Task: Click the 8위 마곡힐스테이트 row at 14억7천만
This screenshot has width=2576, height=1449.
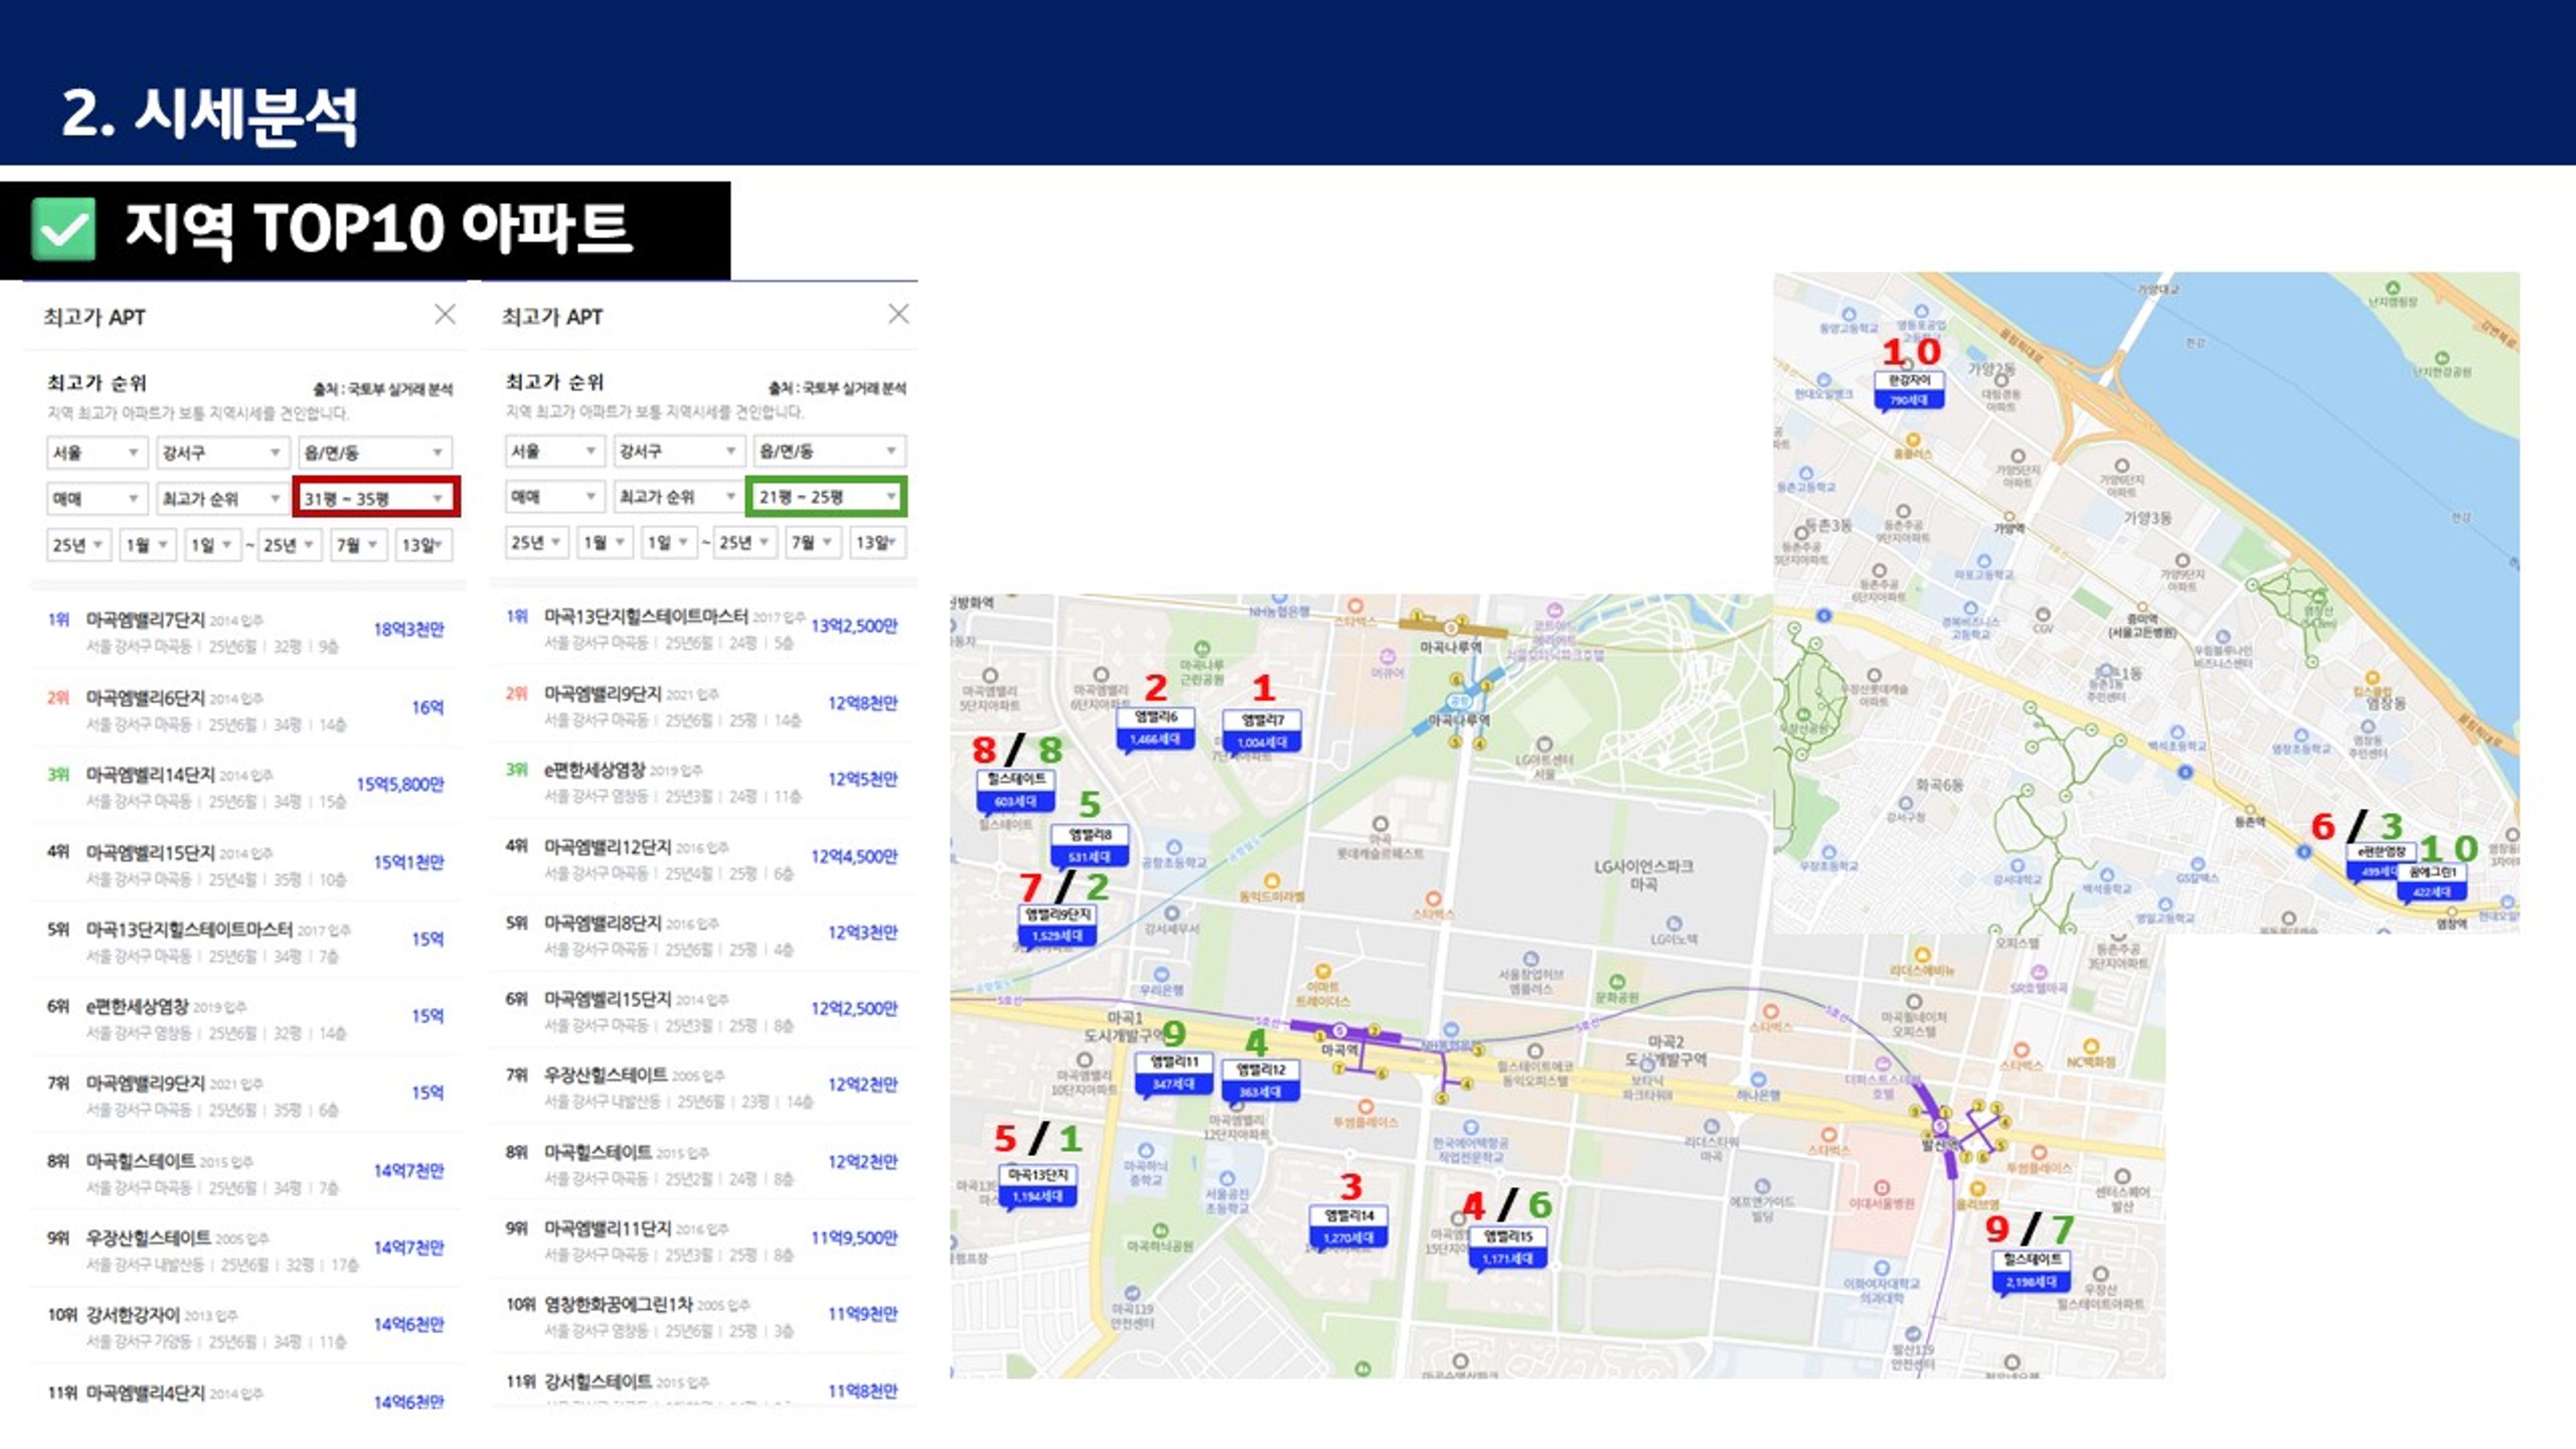Action: coord(247,1172)
